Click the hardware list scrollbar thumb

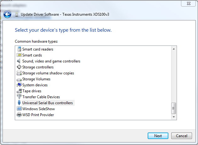click(174, 108)
